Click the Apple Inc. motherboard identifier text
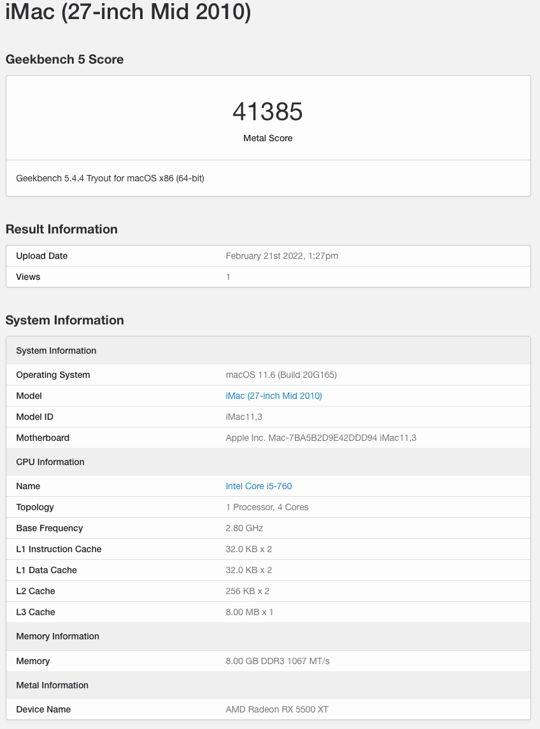The width and height of the screenshot is (540, 729). (321, 438)
